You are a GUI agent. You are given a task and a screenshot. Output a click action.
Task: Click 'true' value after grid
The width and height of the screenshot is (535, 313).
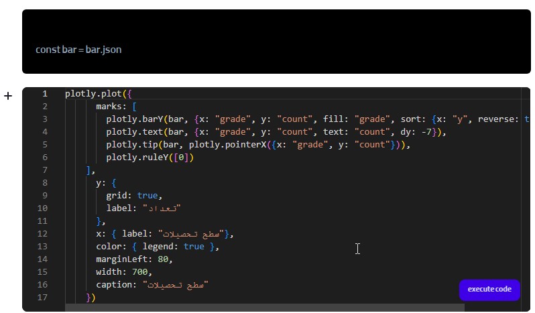pyautogui.click(x=147, y=196)
